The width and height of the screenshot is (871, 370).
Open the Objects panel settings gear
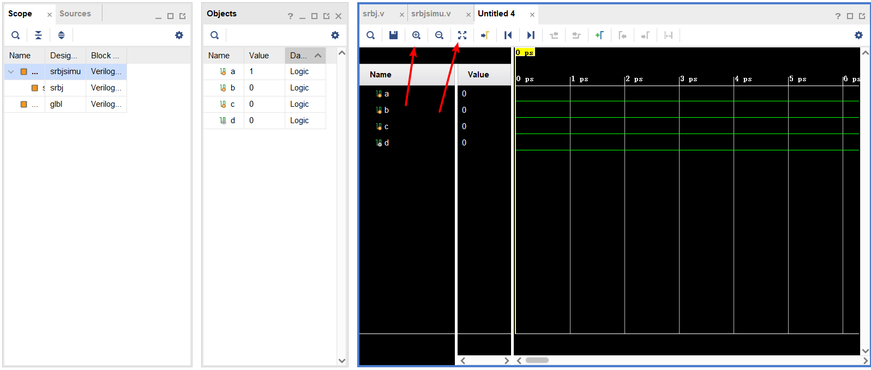click(335, 35)
